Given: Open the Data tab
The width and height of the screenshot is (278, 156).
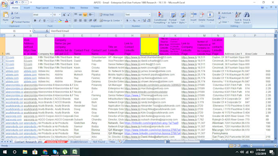Looking at the screenshot, I should tap(72, 8).
